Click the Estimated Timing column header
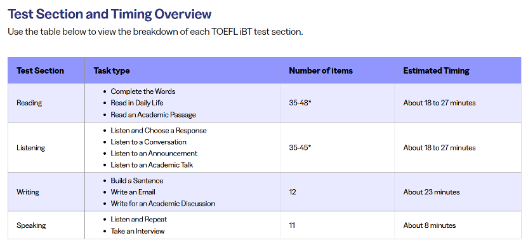The width and height of the screenshot is (528, 245). 436,70
